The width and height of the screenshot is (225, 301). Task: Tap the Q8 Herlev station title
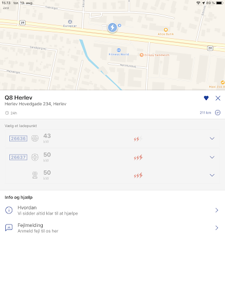[x=19, y=98]
